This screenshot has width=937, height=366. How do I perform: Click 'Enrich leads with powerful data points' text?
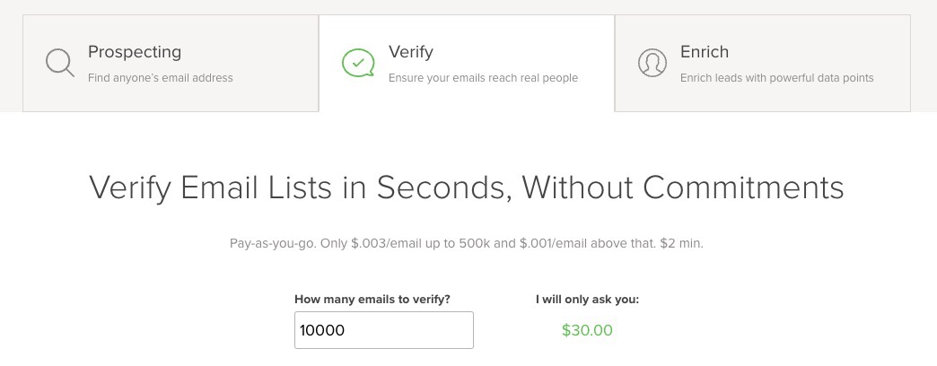[777, 78]
